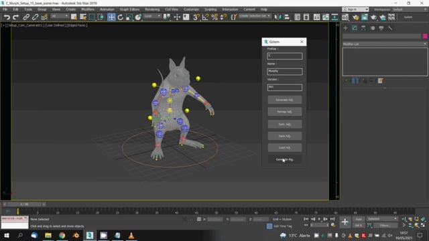Open the Create Selection Set dropdown
The width and height of the screenshot is (429, 241).
tap(255, 16)
